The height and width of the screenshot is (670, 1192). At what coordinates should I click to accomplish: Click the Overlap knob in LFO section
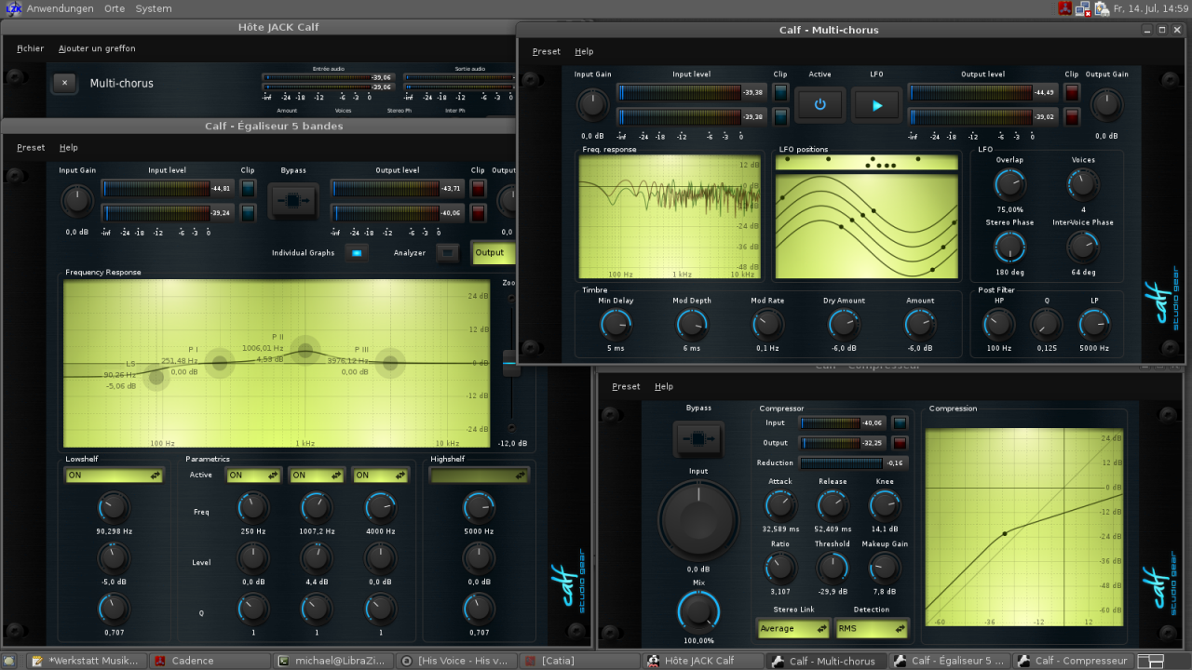pyautogui.click(x=1009, y=184)
